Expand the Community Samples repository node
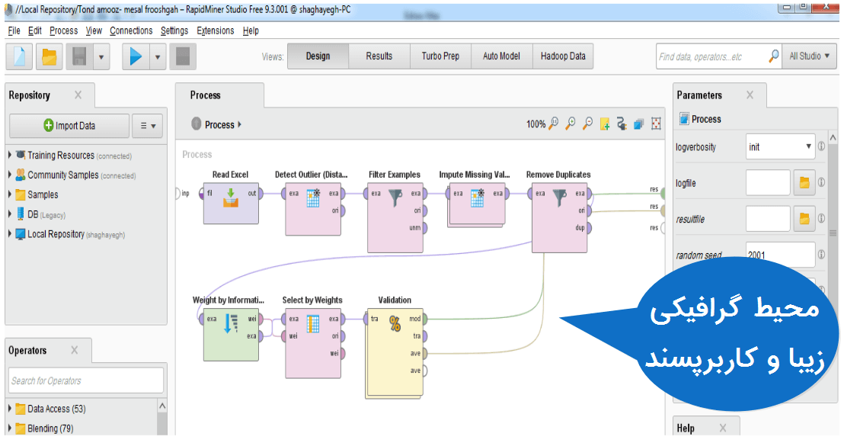The image size is (844, 443). pyautogui.click(x=10, y=175)
